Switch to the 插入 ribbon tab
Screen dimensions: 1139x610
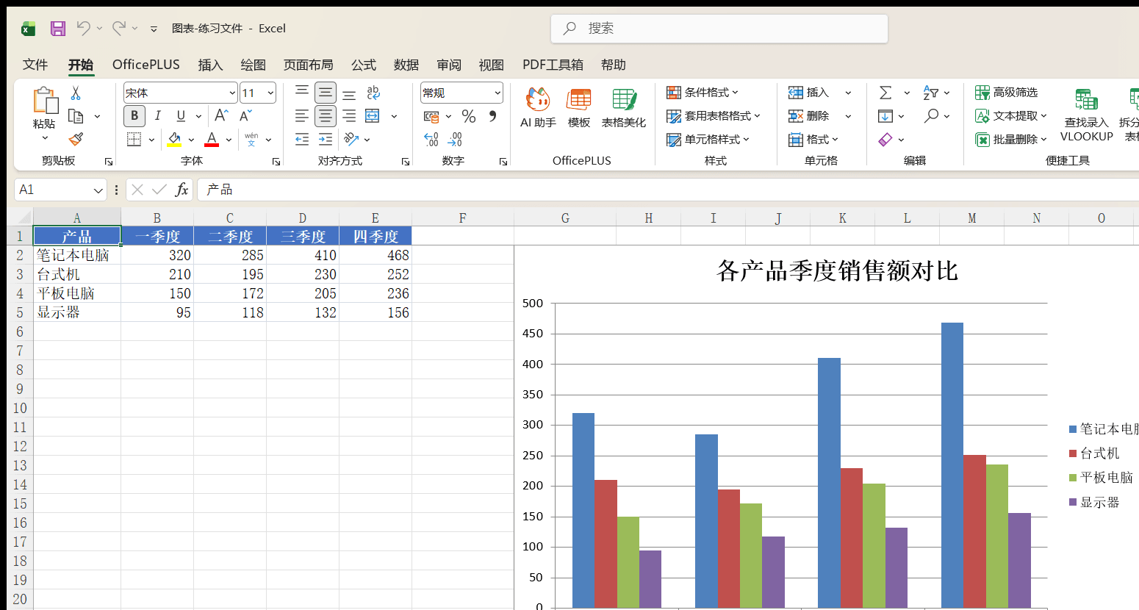[x=210, y=65]
